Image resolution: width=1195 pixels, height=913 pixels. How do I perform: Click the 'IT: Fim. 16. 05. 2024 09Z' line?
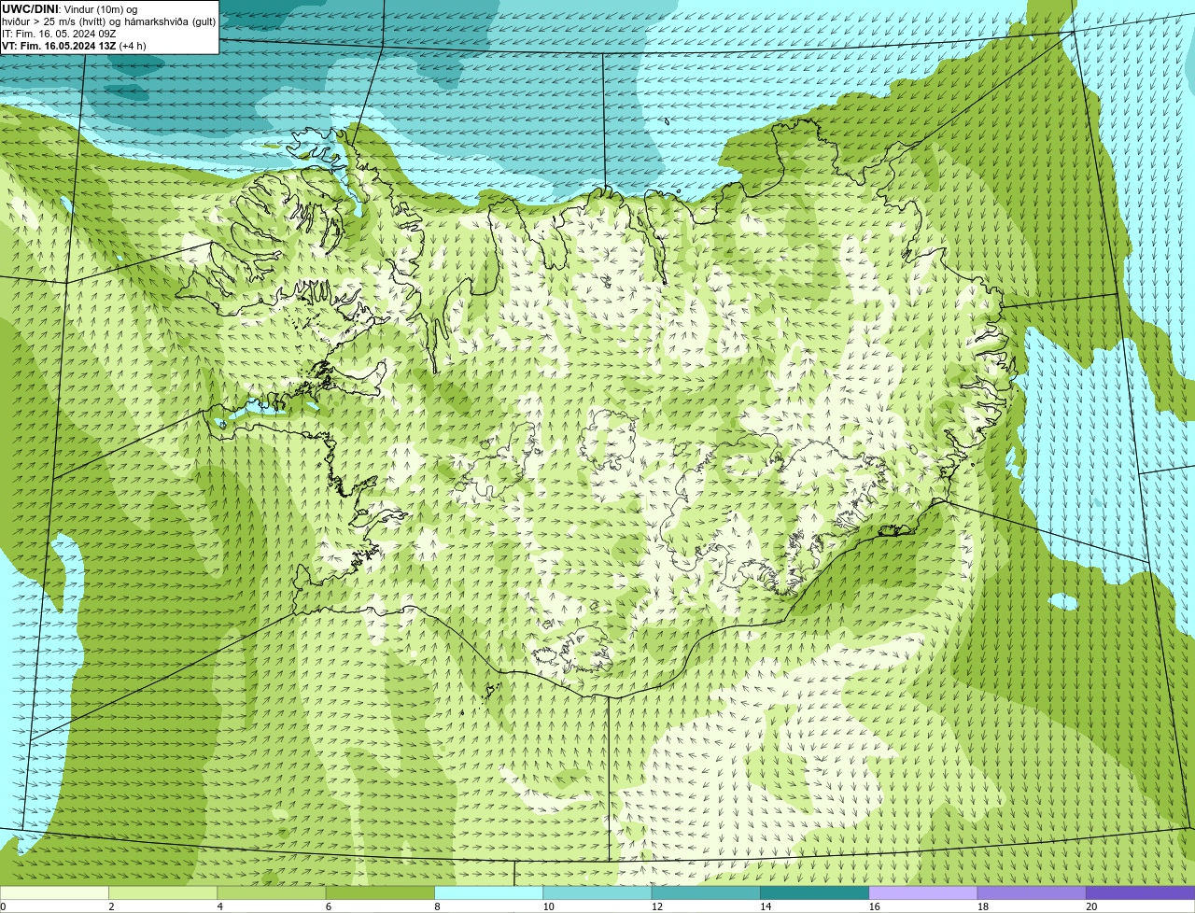(59, 34)
